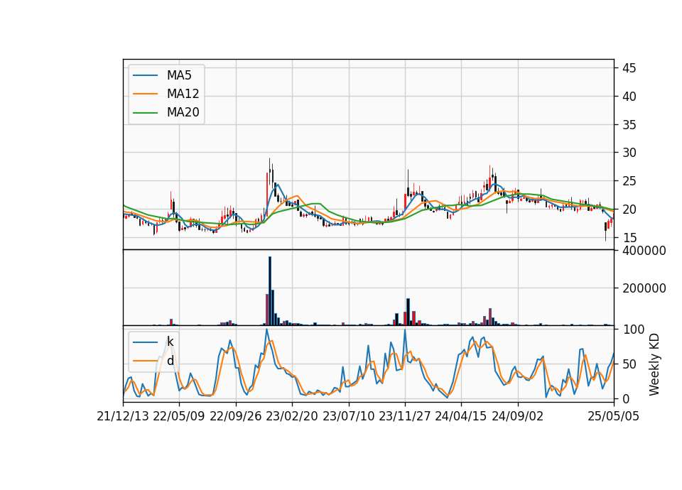Click the 23/11/27 date axis label
Image resolution: width=682 pixels, height=490 pixels.
[x=405, y=416]
